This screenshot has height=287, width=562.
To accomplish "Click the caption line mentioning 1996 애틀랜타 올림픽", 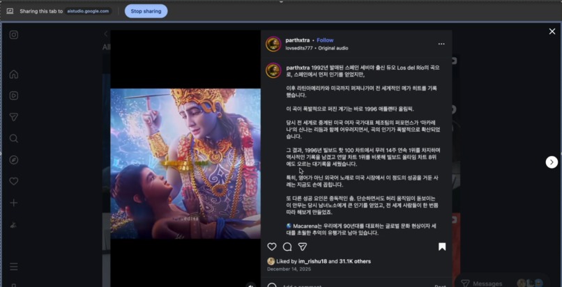I will 350,109.
